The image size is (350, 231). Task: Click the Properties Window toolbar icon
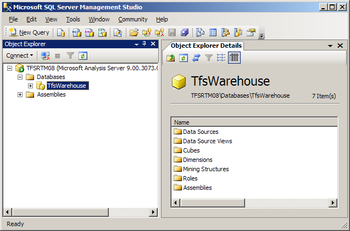coord(251,32)
